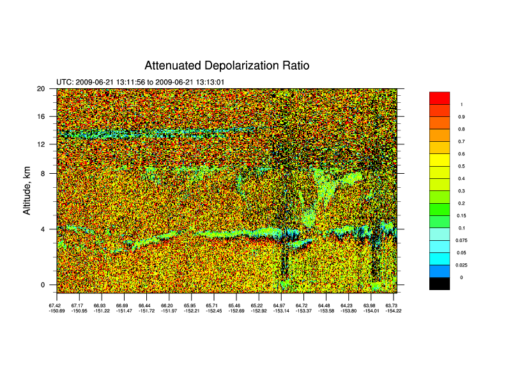Click the cyan swatch between 0.025 and 0.05
The width and height of the screenshot is (506, 391).
click(x=440, y=259)
